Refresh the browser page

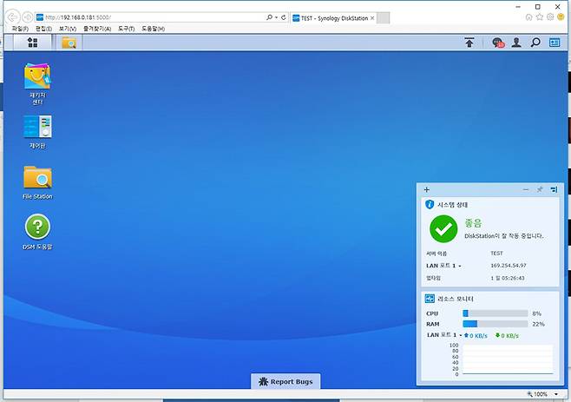tap(283, 17)
